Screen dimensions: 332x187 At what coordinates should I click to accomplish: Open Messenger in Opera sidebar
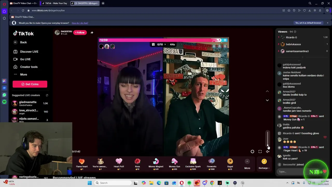[x=4, y=88]
